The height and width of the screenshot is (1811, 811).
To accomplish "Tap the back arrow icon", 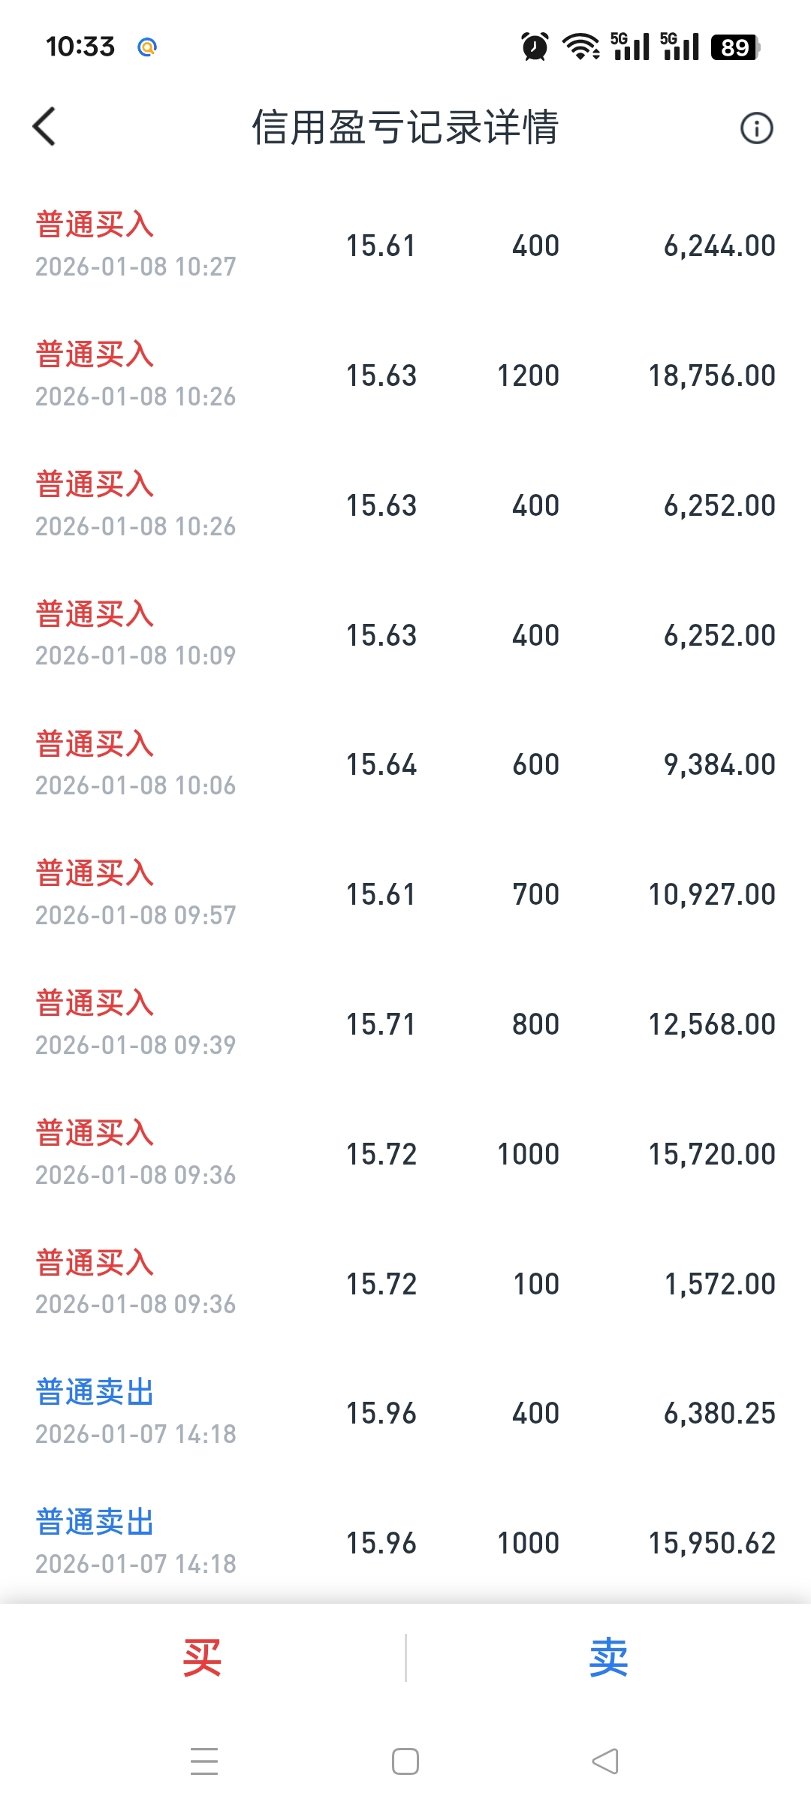I will pyautogui.click(x=45, y=127).
